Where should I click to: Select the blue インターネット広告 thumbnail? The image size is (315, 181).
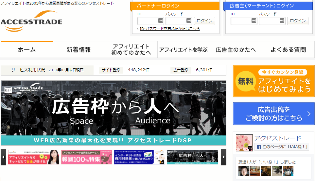139,157
